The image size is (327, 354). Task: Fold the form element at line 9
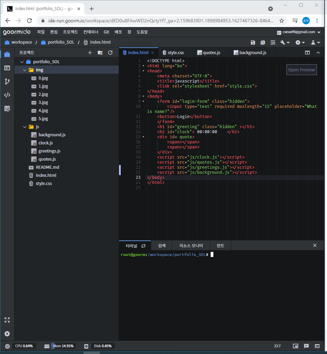coord(143,101)
